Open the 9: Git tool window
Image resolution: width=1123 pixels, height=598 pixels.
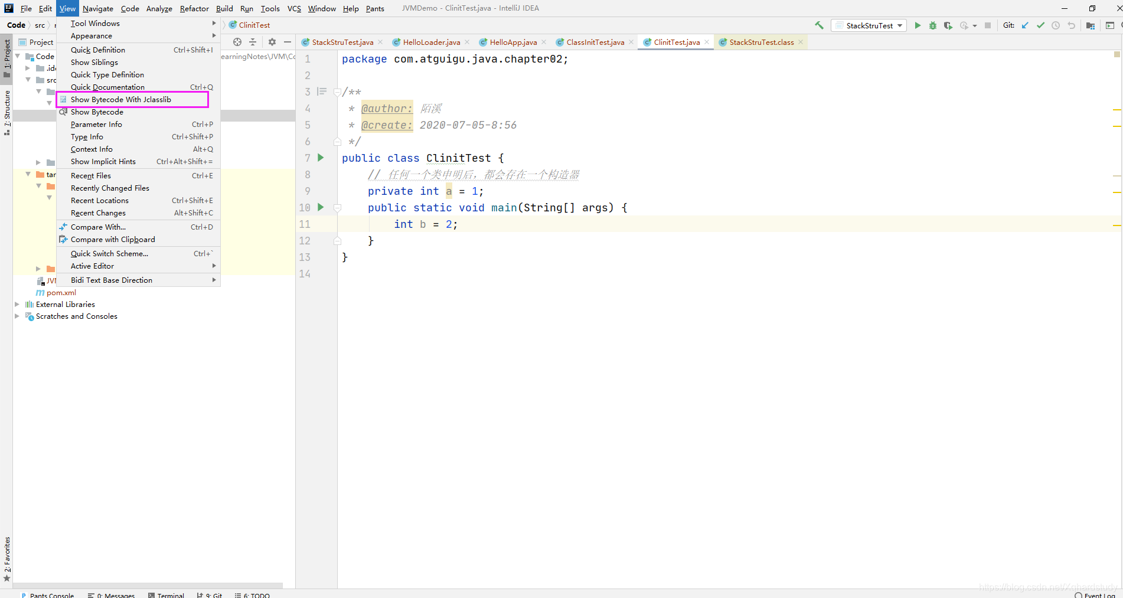click(210, 595)
